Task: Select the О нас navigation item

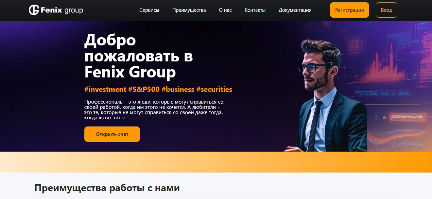Action: point(225,10)
